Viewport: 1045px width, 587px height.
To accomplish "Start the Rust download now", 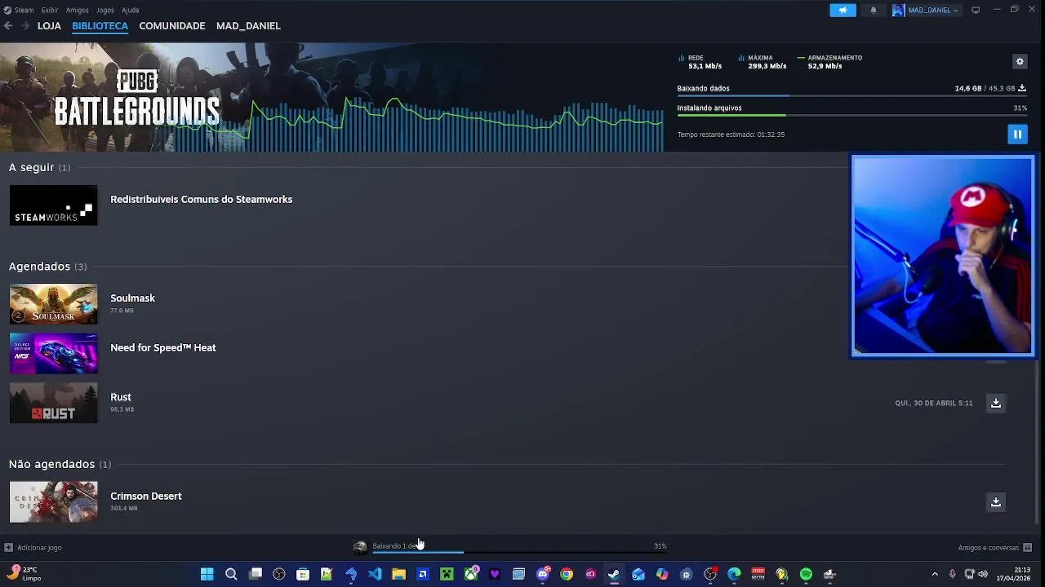I will tap(996, 403).
